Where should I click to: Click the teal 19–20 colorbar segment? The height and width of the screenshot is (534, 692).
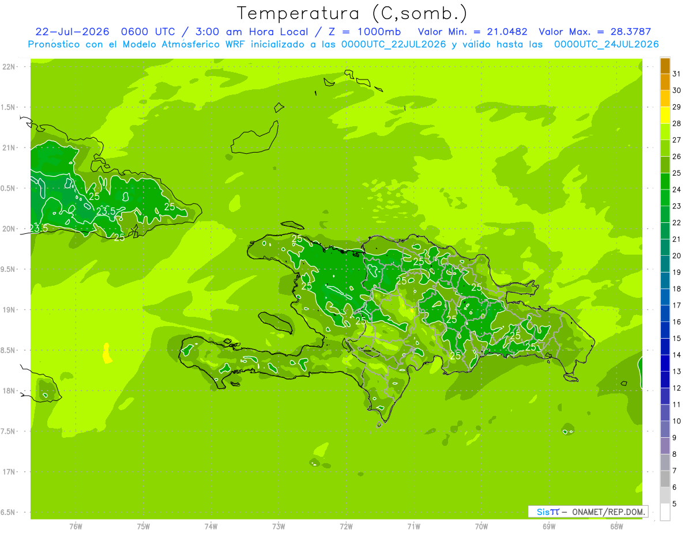pyautogui.click(x=665, y=264)
